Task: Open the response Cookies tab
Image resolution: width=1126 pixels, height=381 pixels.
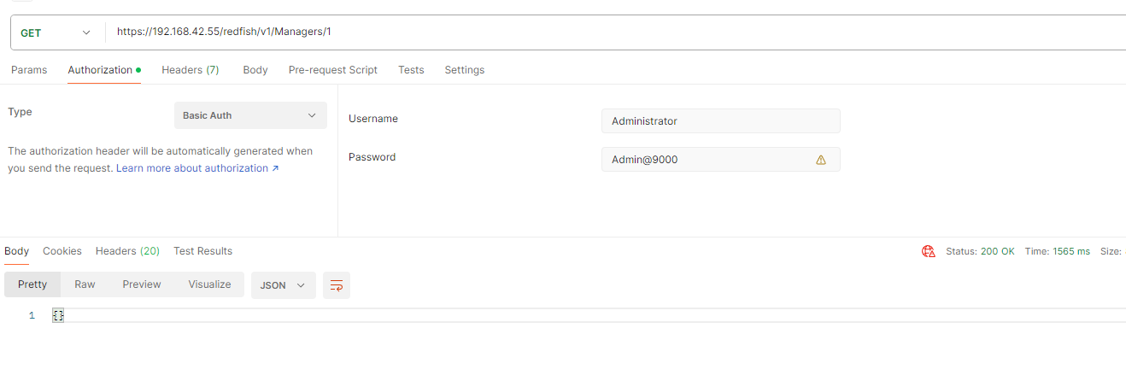Action: coord(62,251)
